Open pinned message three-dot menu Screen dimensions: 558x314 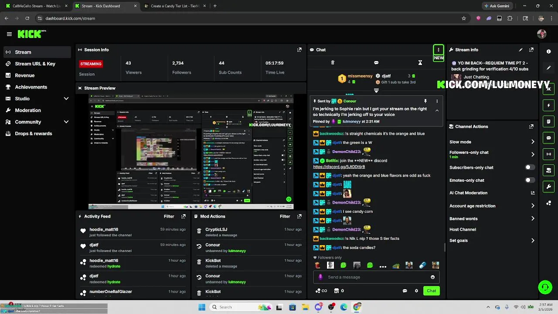click(437, 101)
